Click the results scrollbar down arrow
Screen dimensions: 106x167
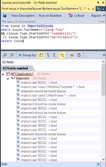[x=103, y=159]
